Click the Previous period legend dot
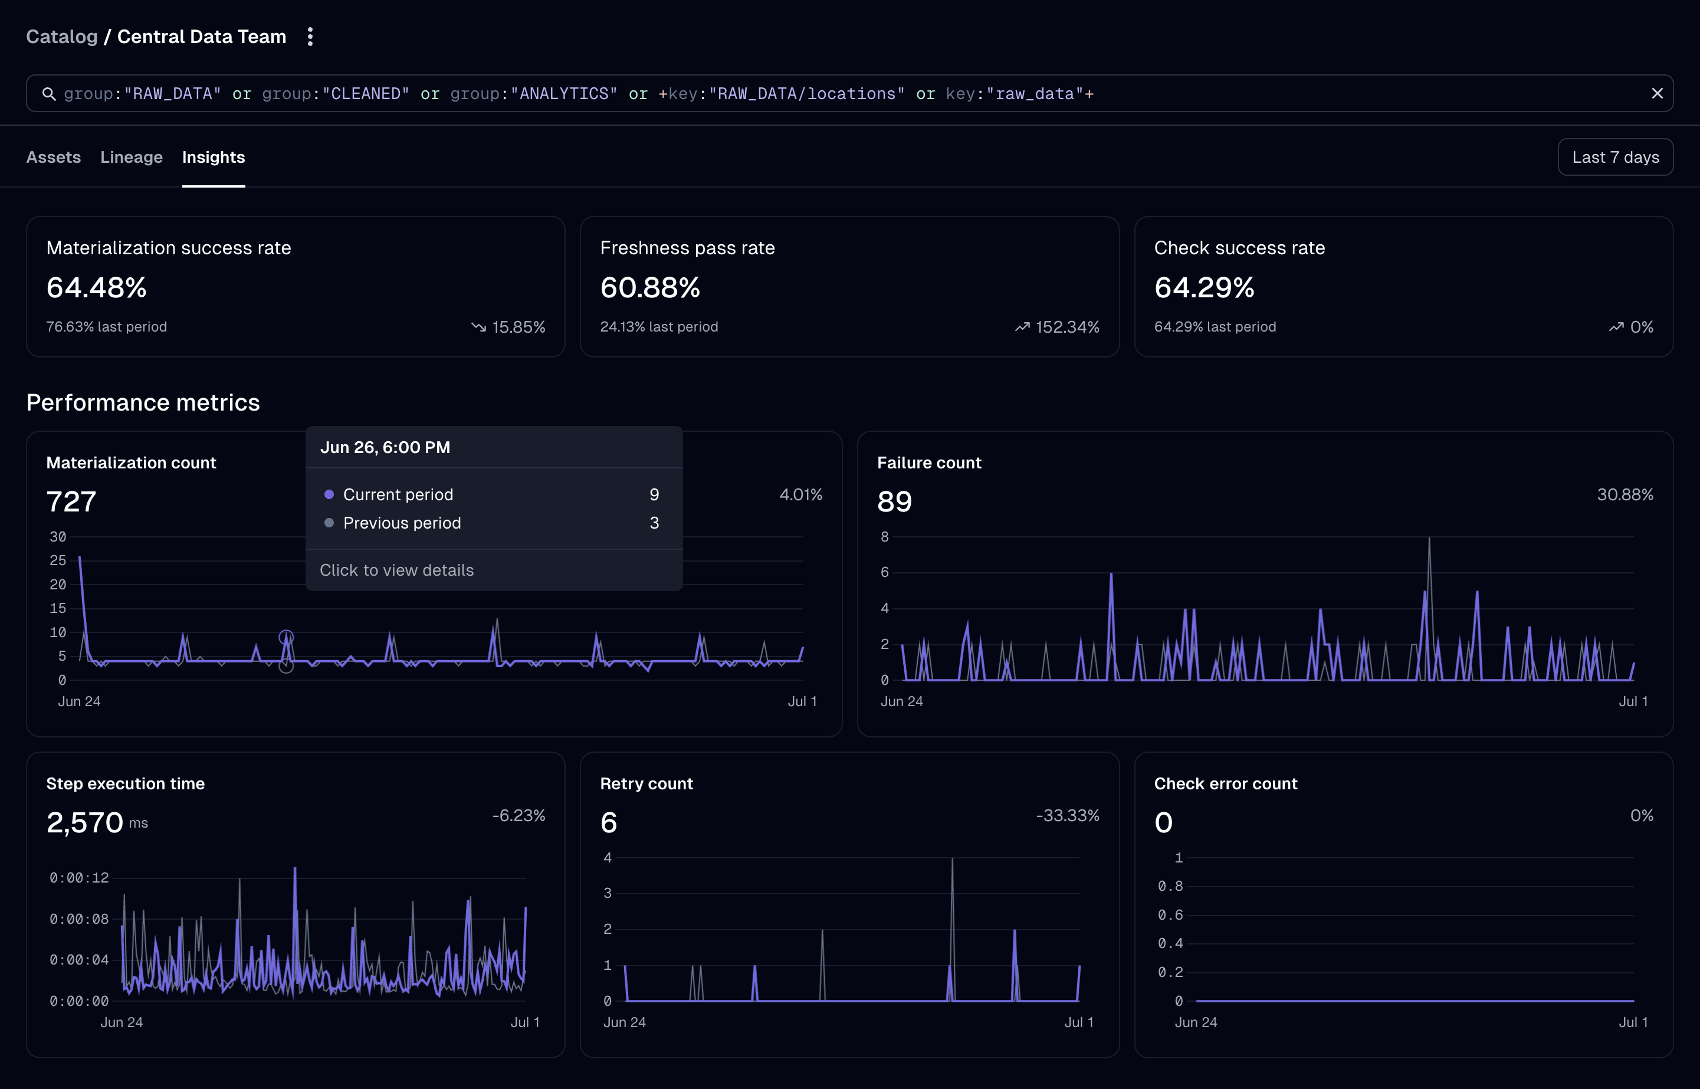1700x1089 pixels. [329, 523]
